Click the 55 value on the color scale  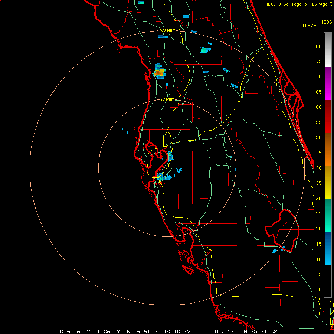tap(319, 122)
